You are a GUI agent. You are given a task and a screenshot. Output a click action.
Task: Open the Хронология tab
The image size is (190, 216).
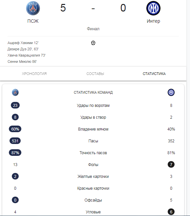pos(34,74)
